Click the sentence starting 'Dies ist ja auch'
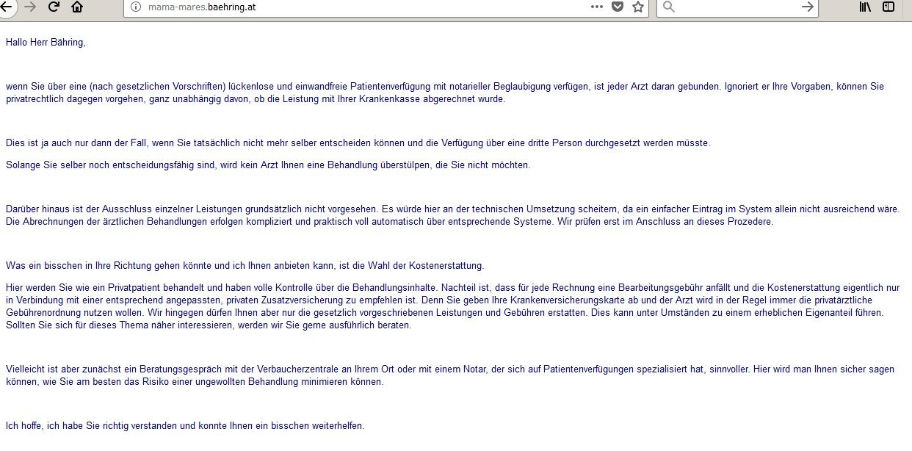Screen dimensions: 912x451 (x=358, y=143)
